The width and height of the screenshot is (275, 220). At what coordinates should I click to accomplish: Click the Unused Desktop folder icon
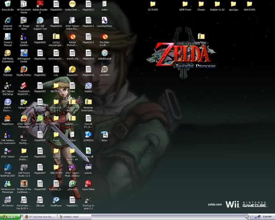[24, 151]
